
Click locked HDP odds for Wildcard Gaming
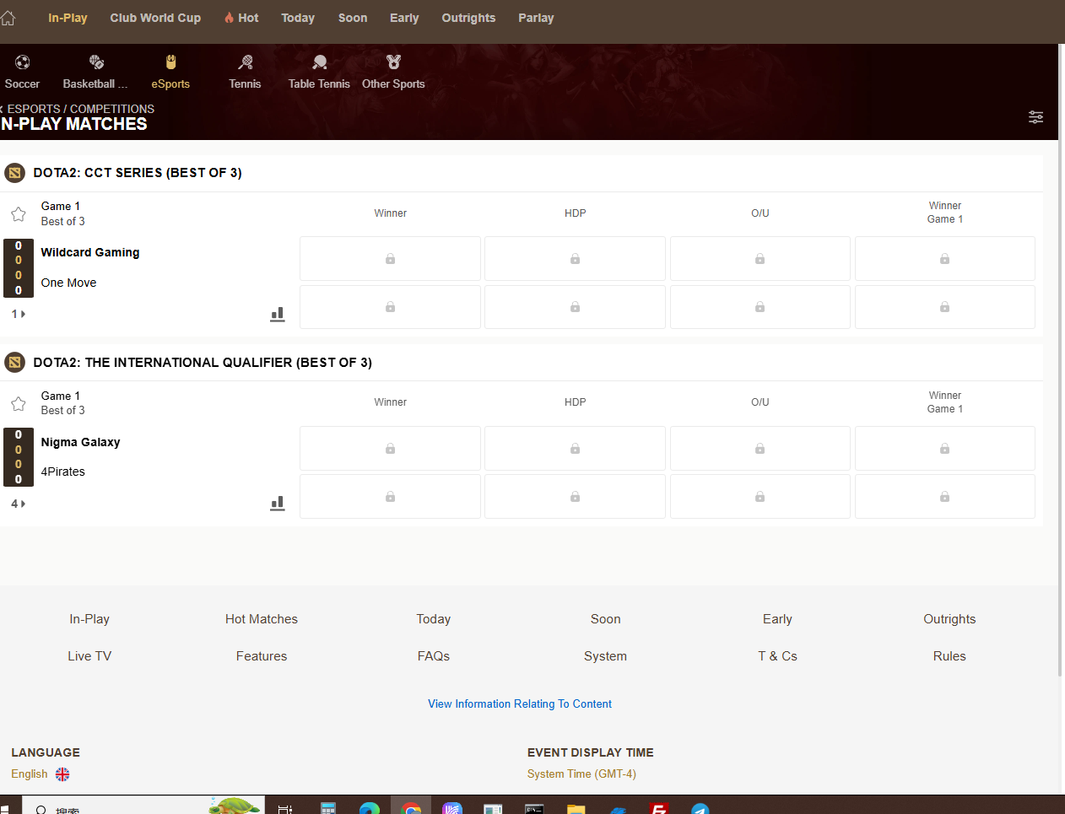pyautogui.click(x=575, y=258)
